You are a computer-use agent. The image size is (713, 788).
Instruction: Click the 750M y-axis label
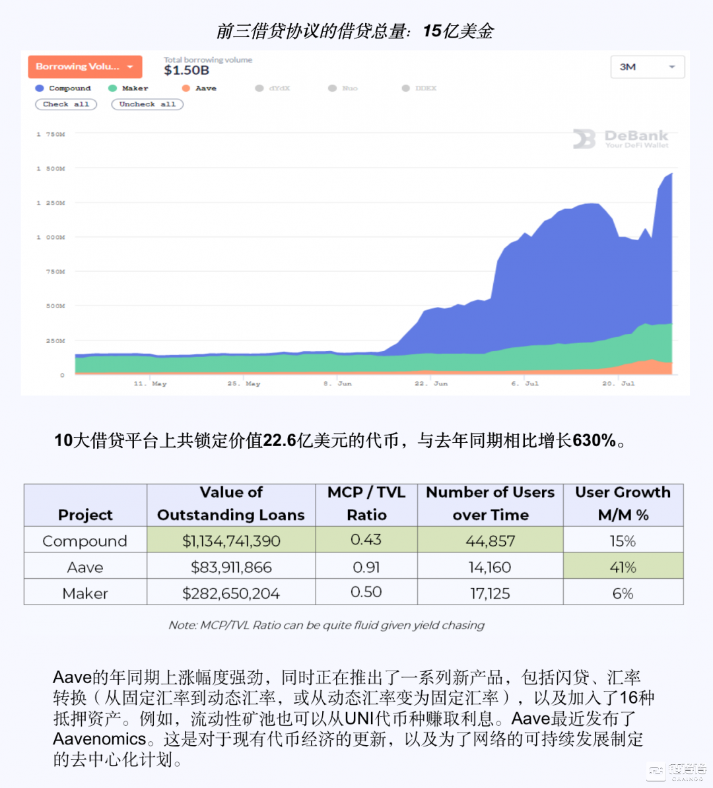[56, 271]
